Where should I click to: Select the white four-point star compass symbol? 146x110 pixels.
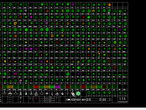pos(47,94)
